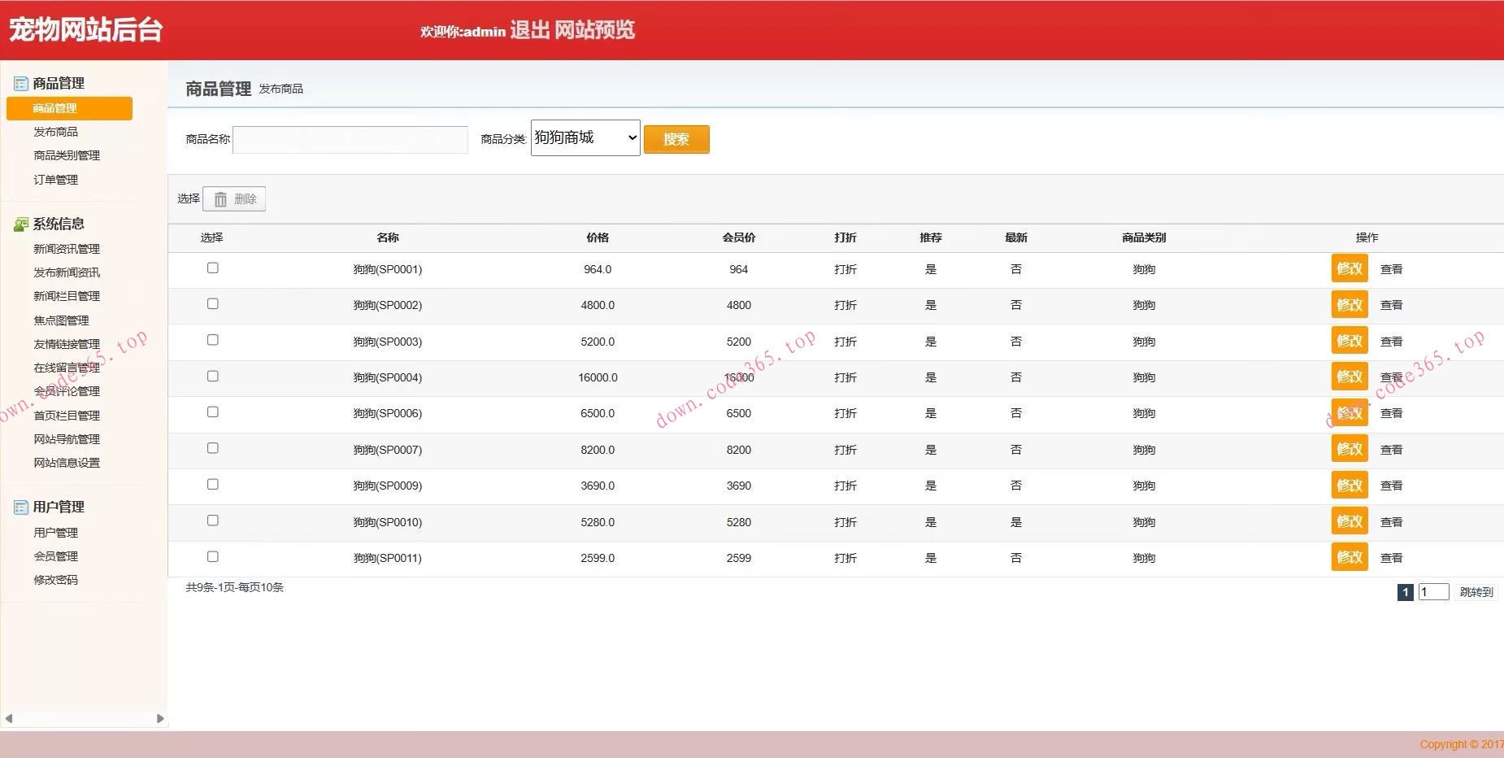Tick the checkbox for 狗狗(SP0011)

point(213,557)
